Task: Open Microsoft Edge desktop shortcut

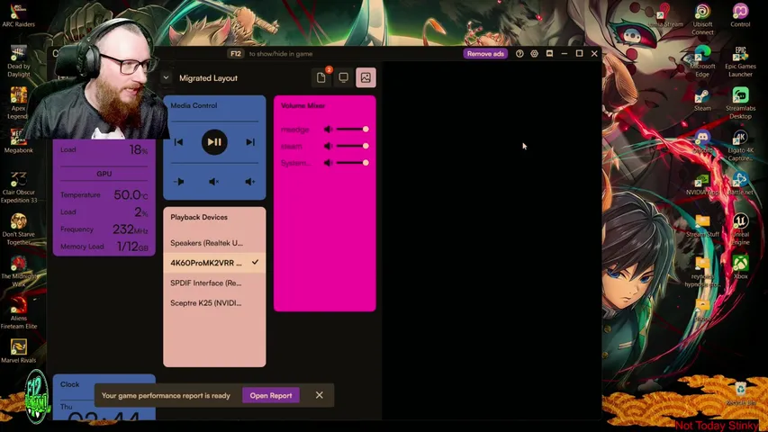Action: [x=702, y=62]
